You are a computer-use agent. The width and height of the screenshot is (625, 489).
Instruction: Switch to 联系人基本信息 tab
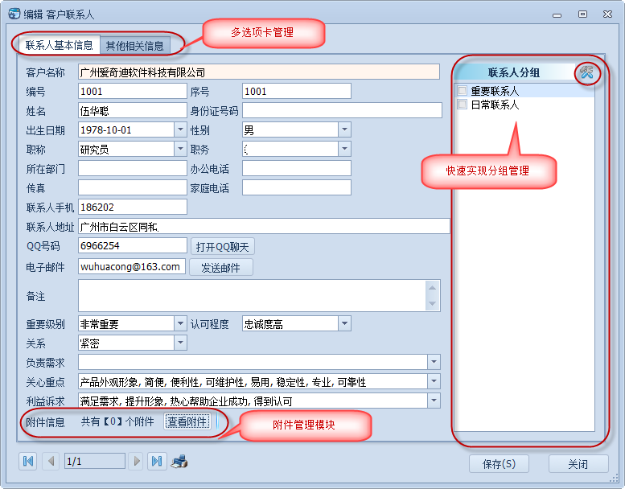coord(59,45)
